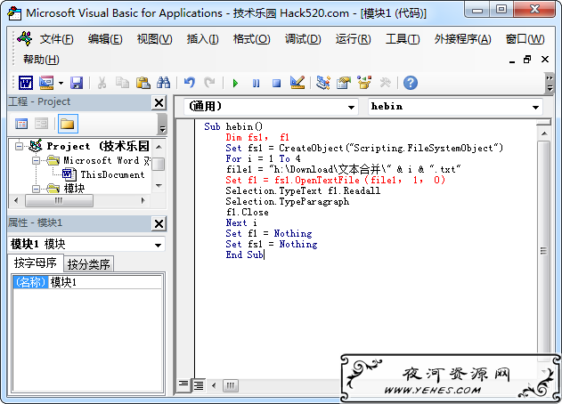Click the View Microsoft Word toolbar icon

[26, 83]
